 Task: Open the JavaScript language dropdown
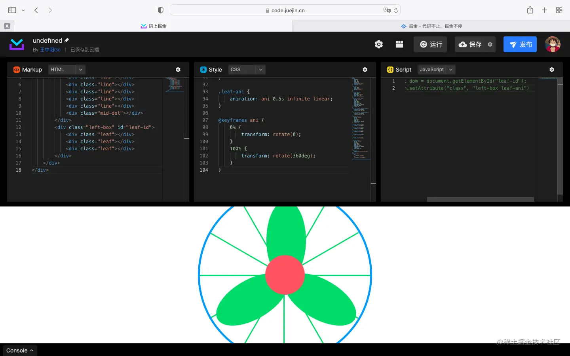point(437,70)
